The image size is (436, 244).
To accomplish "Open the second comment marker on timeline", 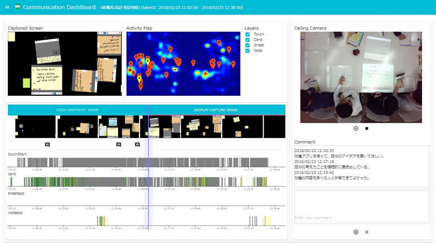I will click(x=118, y=145).
